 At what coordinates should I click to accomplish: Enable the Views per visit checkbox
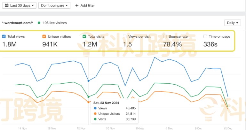pos(125,36)
